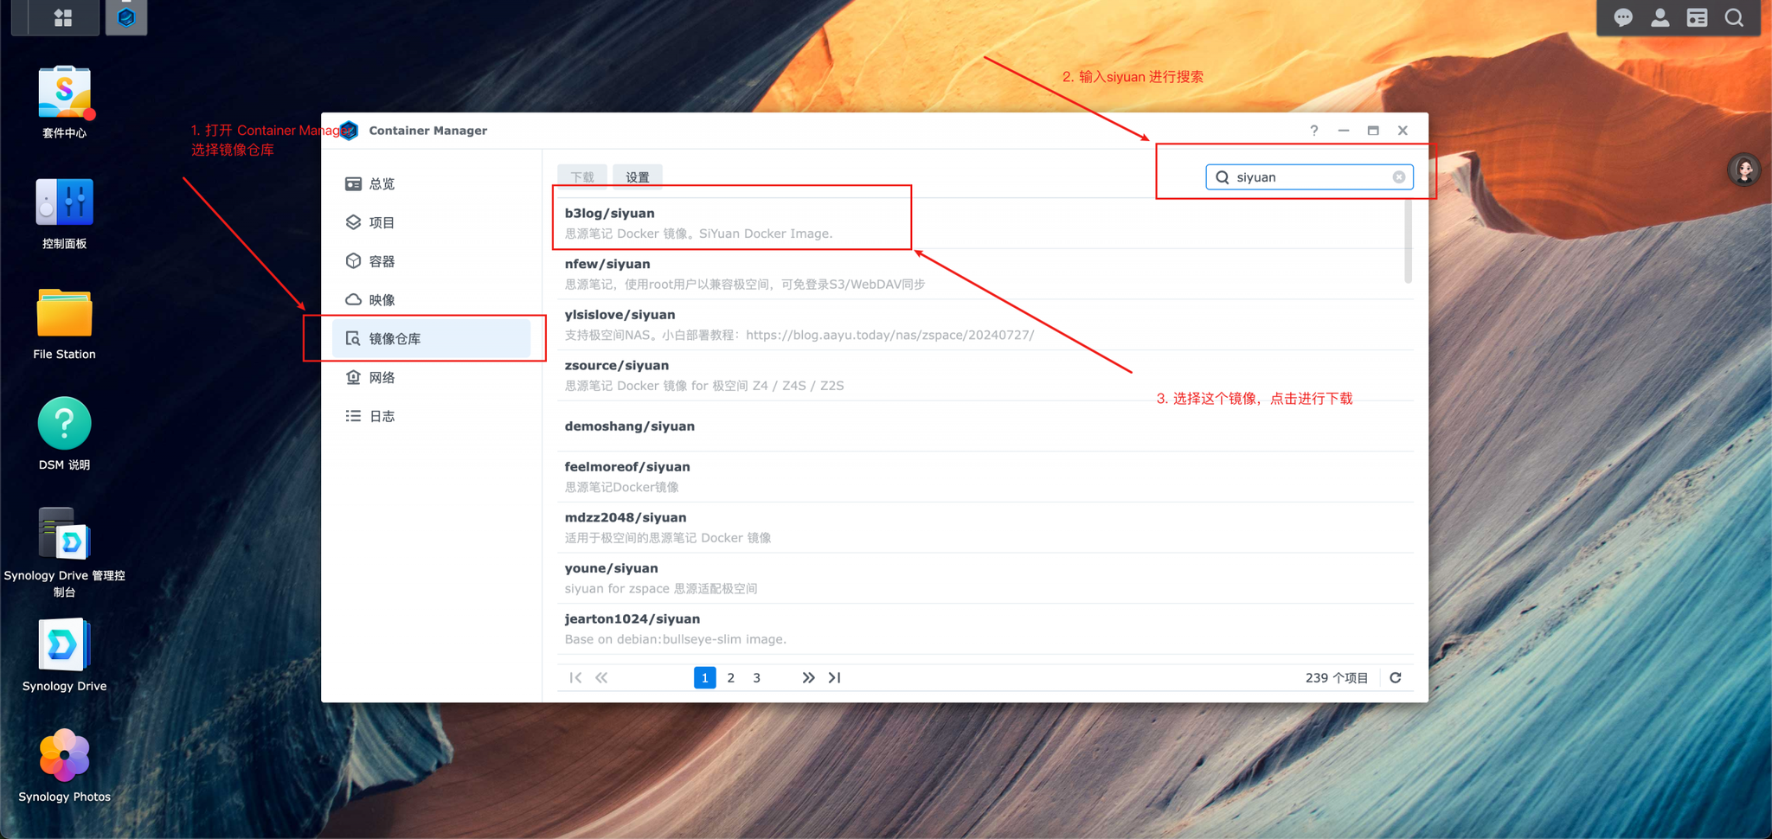Open Network (网络) in sidebar
The image size is (1772, 839).
point(431,377)
